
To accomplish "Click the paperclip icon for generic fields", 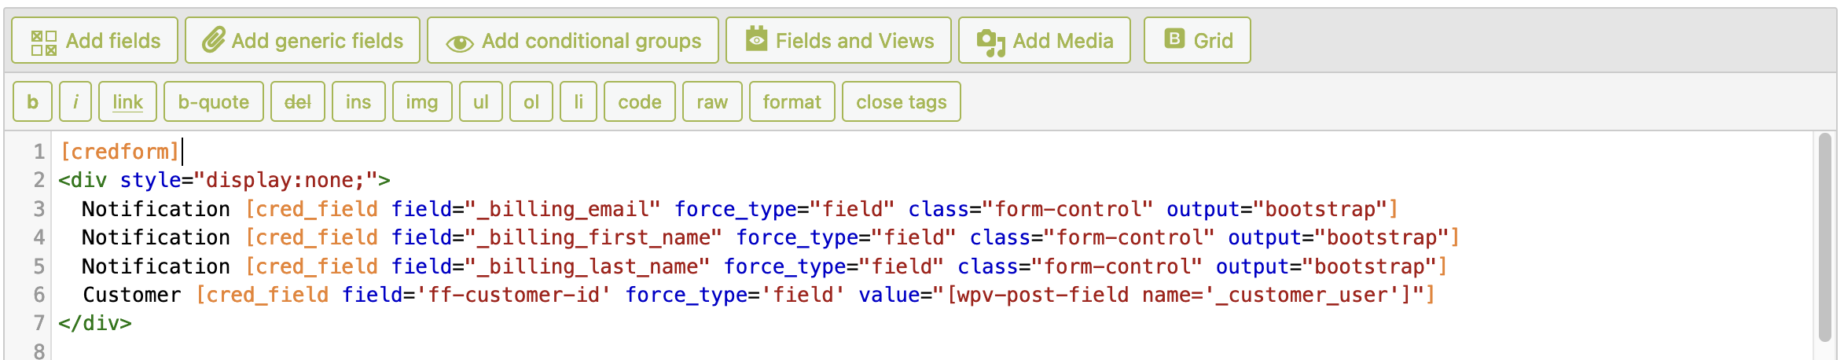I will 213,41.
